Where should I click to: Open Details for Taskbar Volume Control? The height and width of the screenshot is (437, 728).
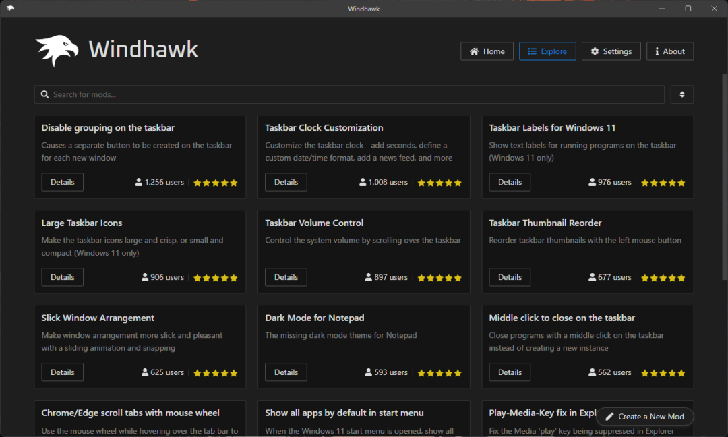[x=286, y=277]
